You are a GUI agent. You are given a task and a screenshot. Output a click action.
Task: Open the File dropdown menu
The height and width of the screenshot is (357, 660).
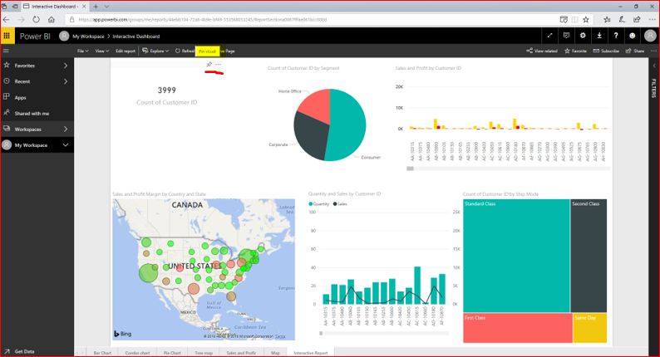[x=82, y=51]
